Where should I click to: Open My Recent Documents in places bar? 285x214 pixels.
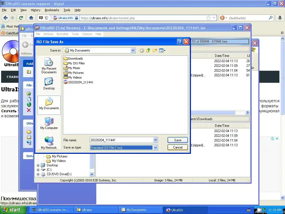point(49,65)
